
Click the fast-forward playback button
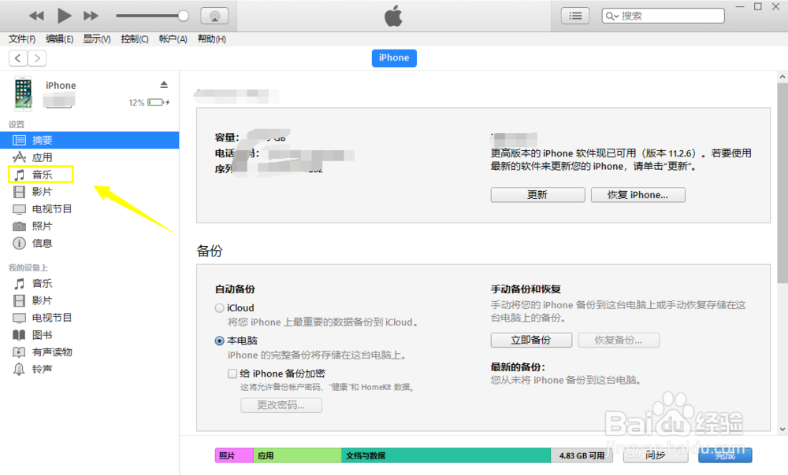point(91,16)
